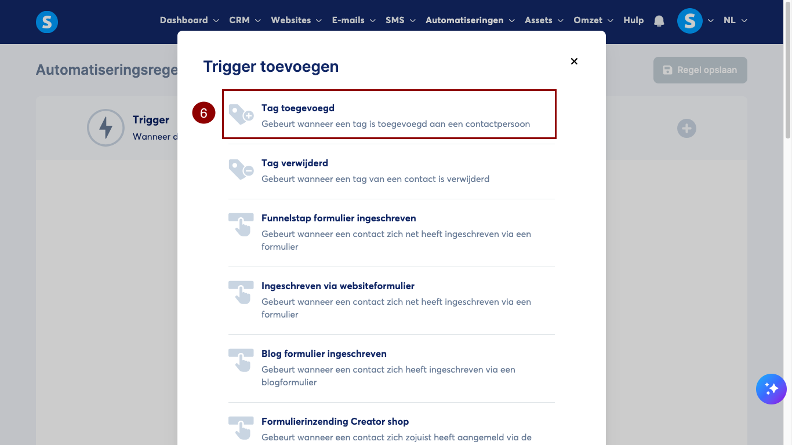The height and width of the screenshot is (445, 792).
Task: Select the Tag verwijderd trigger
Action: (391, 171)
